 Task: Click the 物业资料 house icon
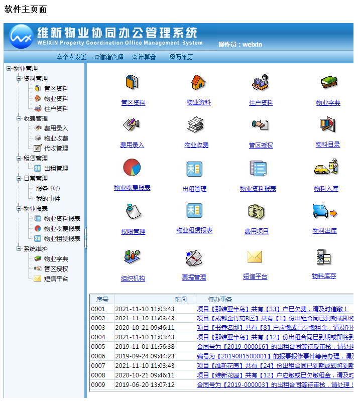tap(198, 82)
